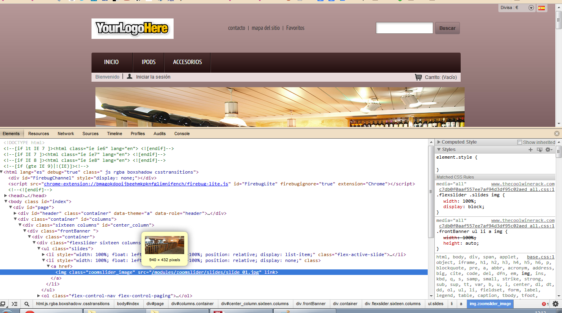
Task: Switch to the Sources tab
Action: click(x=90, y=134)
